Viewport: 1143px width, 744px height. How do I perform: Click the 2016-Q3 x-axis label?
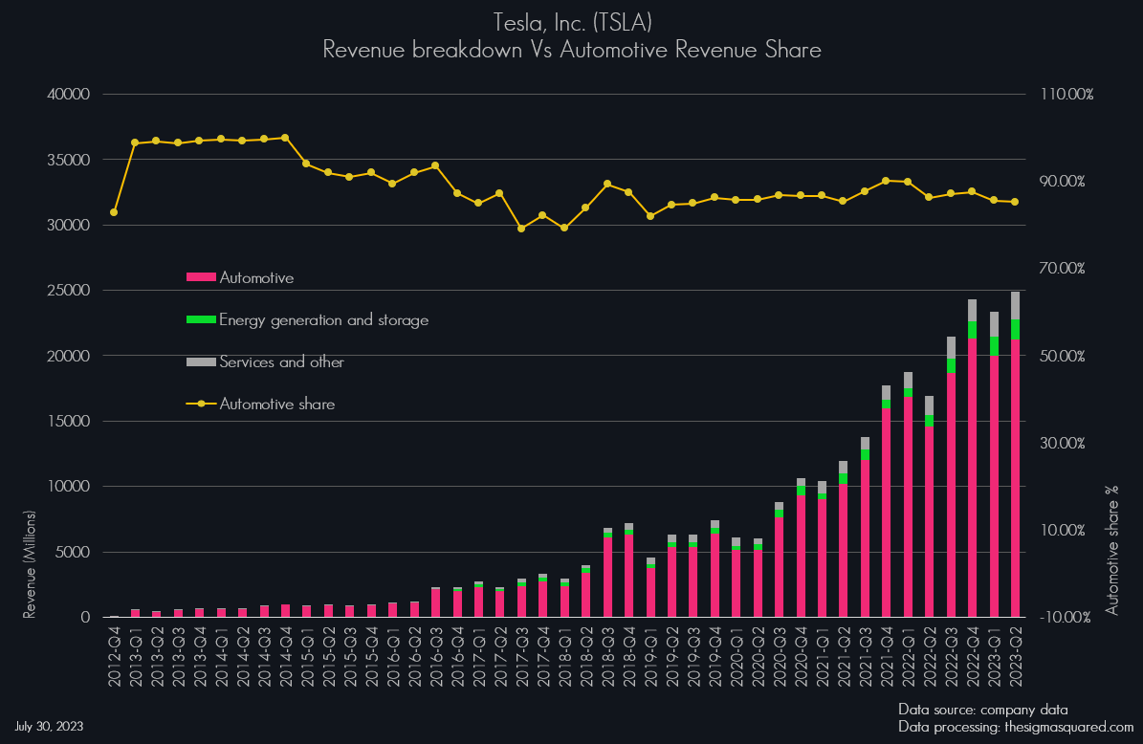[x=436, y=655]
